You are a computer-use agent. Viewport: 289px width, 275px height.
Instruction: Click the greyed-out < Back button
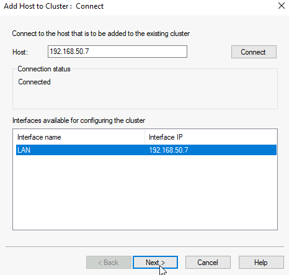click(x=109, y=263)
